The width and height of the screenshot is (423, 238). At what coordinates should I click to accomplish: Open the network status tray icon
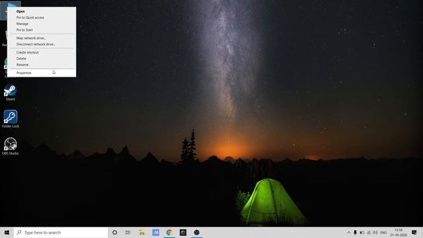click(369, 232)
